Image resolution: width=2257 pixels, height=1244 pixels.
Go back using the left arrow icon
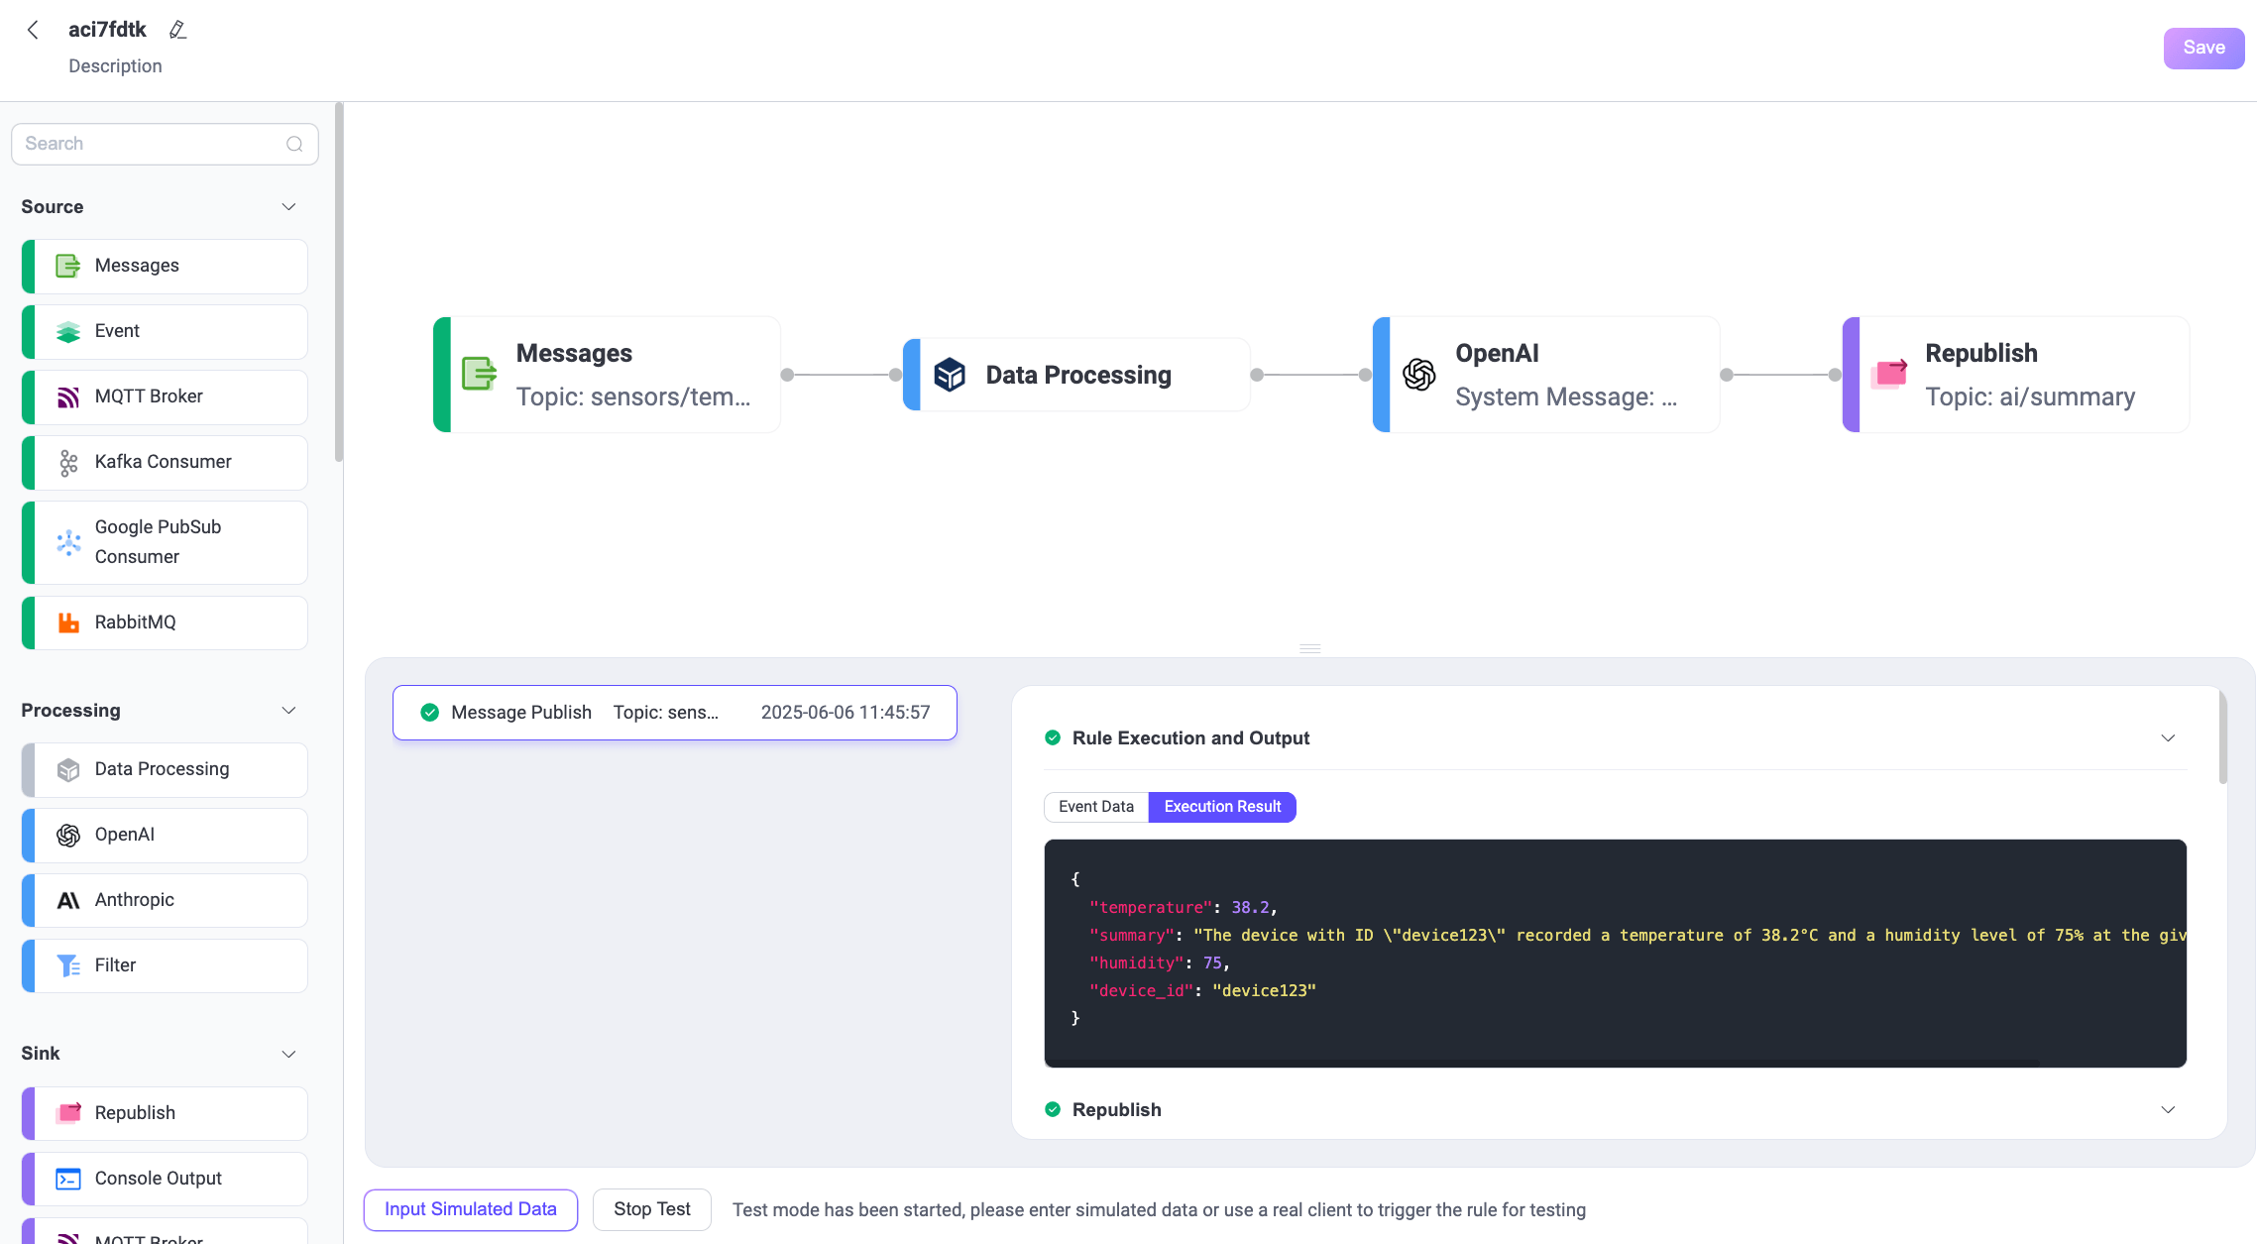point(33,30)
